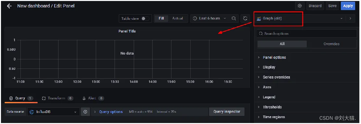The width and height of the screenshot is (361, 124).
Task: Click the zoom out time range icon
Action: (234, 19)
